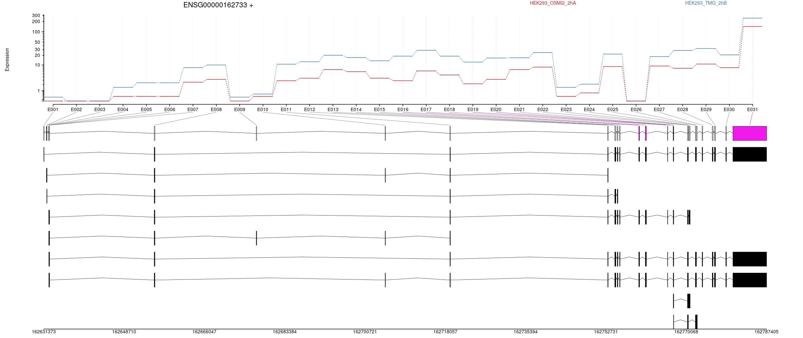
Task: Click genomic coordinate 162666047
Action: pos(204,332)
